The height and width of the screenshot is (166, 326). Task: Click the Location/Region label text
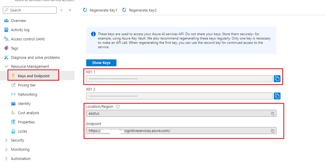click(x=100, y=107)
